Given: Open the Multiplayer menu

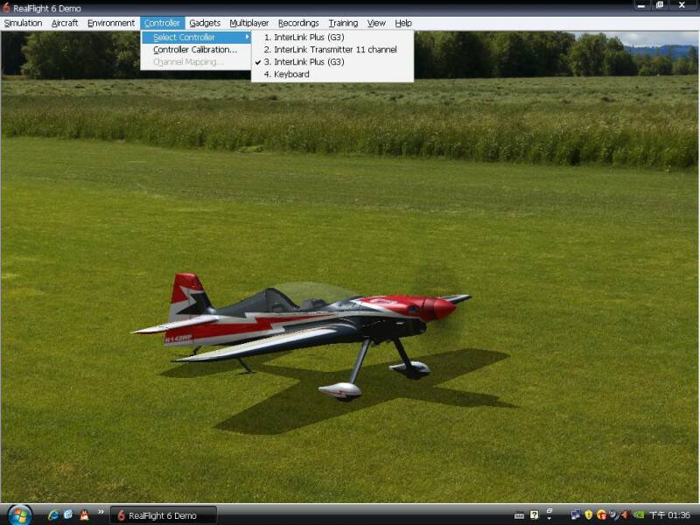Looking at the screenshot, I should 249,24.
